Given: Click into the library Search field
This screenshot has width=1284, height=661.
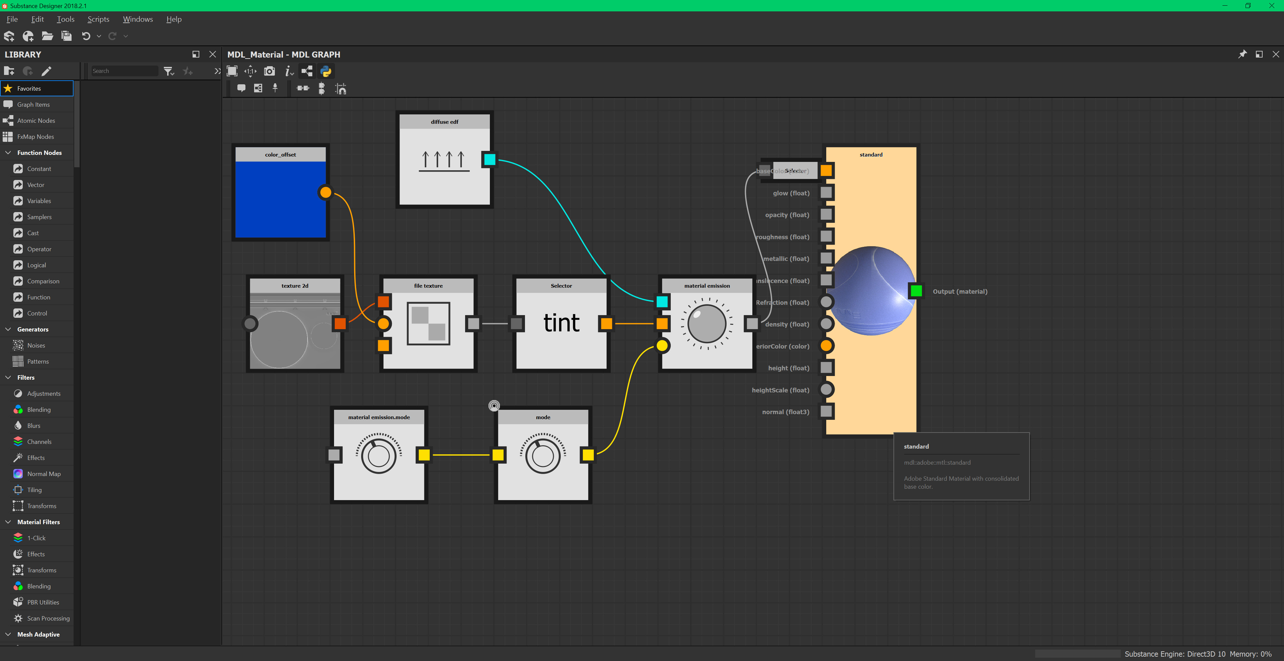Looking at the screenshot, I should [125, 71].
